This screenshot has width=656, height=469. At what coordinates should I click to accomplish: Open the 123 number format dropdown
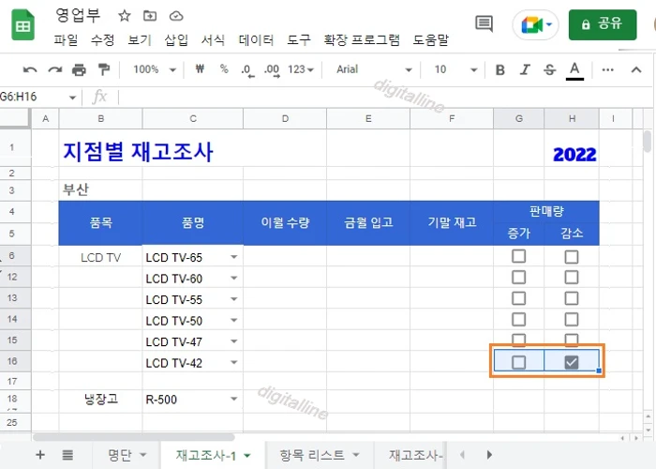pyautogui.click(x=301, y=69)
